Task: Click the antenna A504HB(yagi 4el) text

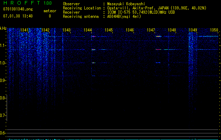Action: click(124, 16)
